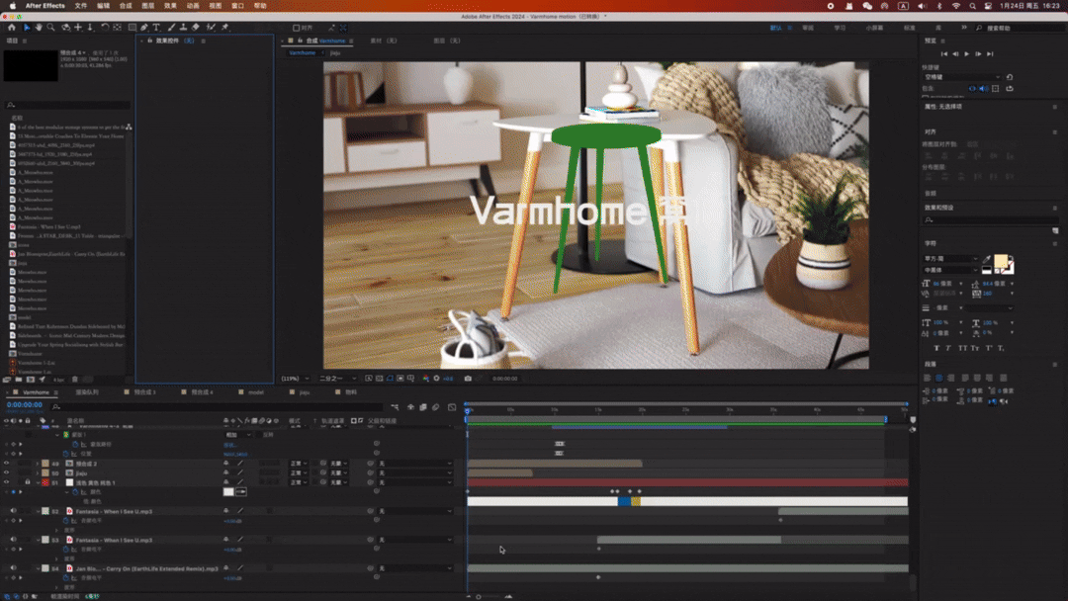Image resolution: width=1068 pixels, height=601 pixels.
Task: Select the Clone Stamp tool
Action: pos(183,28)
